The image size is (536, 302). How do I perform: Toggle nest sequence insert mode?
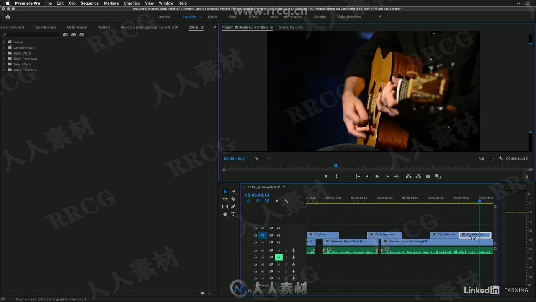click(248, 201)
